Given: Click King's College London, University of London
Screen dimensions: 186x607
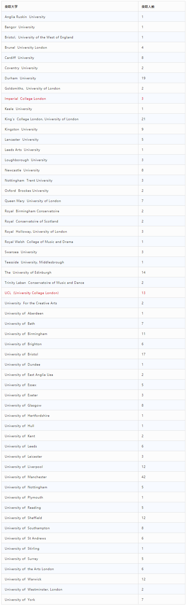Looking at the screenshot, I should pyautogui.click(x=42, y=119).
